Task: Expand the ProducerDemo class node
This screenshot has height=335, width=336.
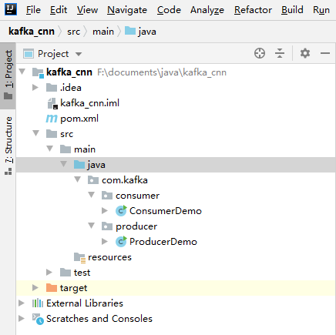Action: 104,242
